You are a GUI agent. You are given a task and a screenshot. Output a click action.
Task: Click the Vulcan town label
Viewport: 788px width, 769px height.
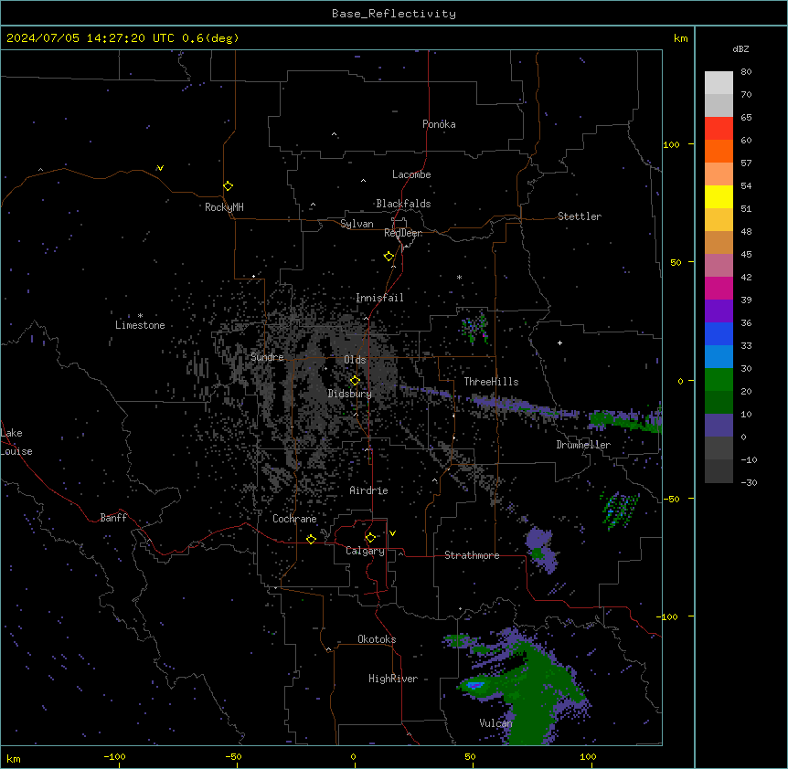(495, 723)
